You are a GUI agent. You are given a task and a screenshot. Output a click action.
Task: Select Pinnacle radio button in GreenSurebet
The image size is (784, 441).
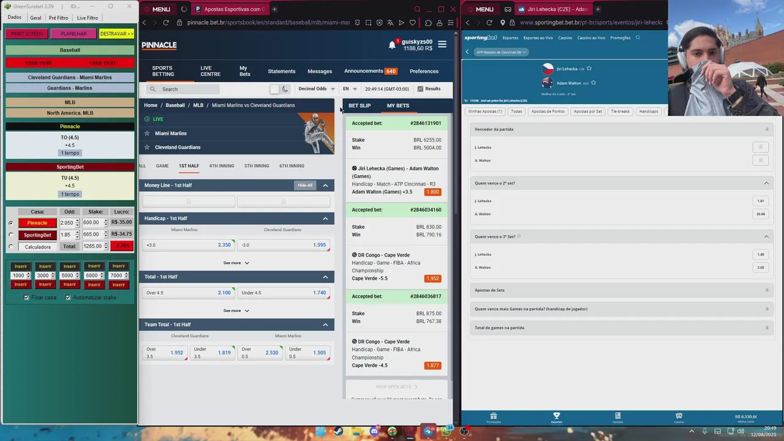tap(10, 223)
